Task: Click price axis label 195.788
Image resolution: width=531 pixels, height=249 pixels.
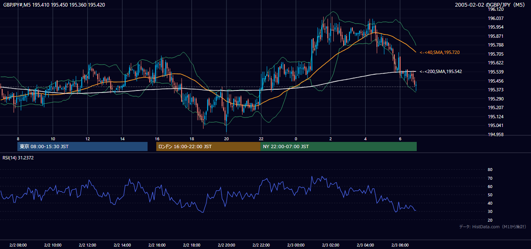Action: [x=495, y=45]
